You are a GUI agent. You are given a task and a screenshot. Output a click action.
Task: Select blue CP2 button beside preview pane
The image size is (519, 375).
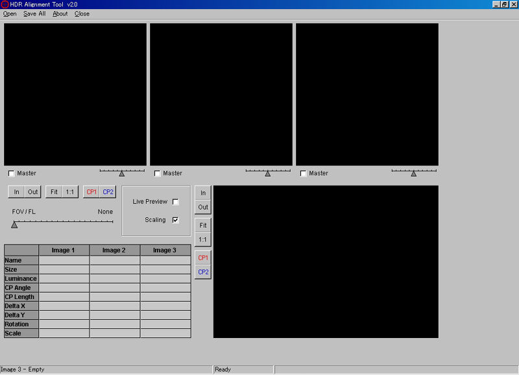click(203, 272)
